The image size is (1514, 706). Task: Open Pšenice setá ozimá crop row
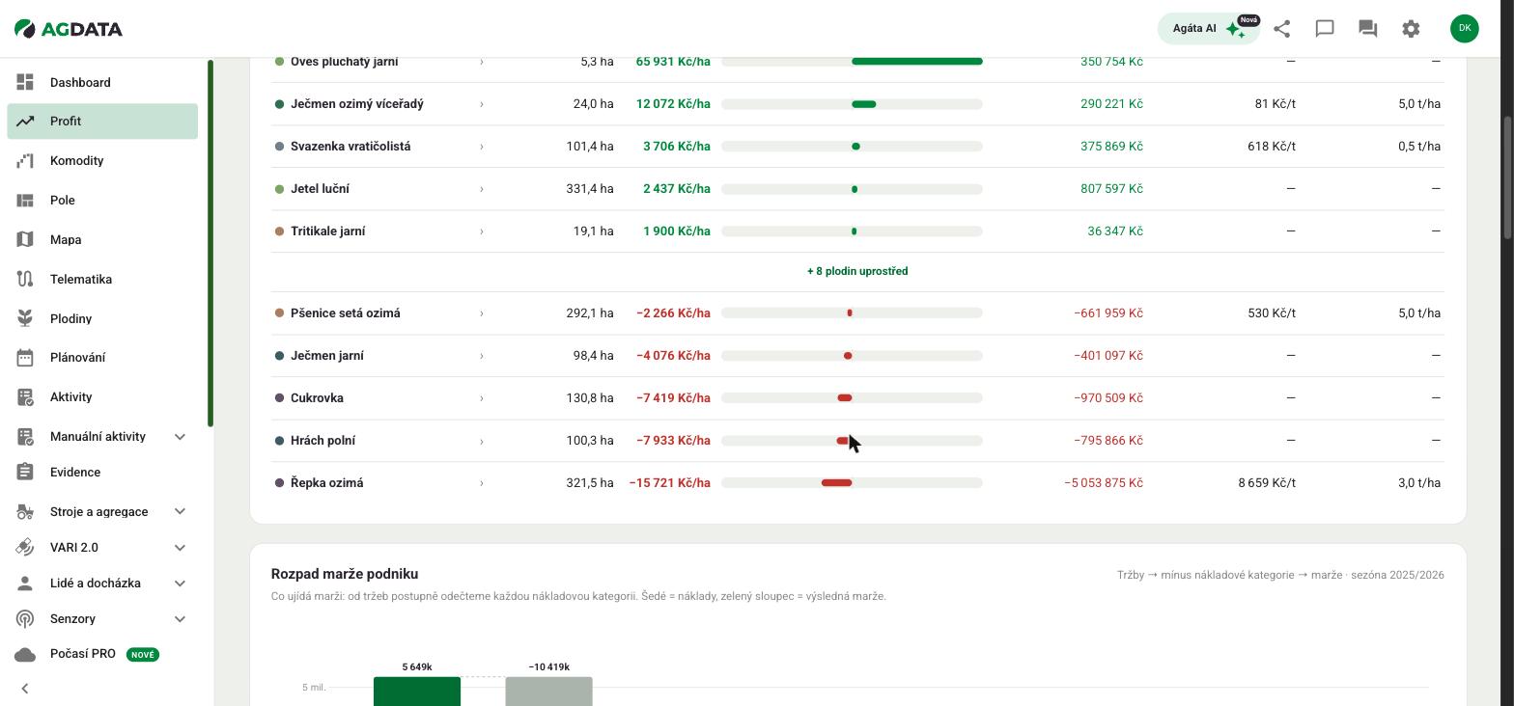click(x=857, y=313)
